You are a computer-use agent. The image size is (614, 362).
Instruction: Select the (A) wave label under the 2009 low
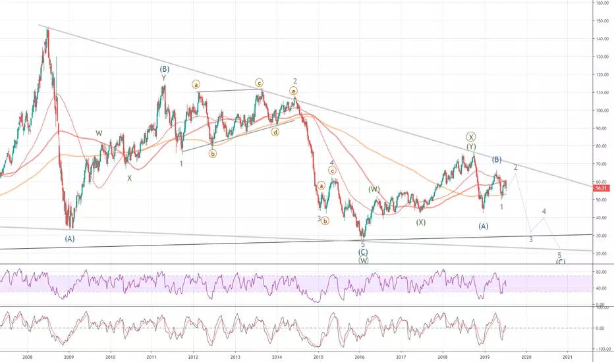(70, 238)
